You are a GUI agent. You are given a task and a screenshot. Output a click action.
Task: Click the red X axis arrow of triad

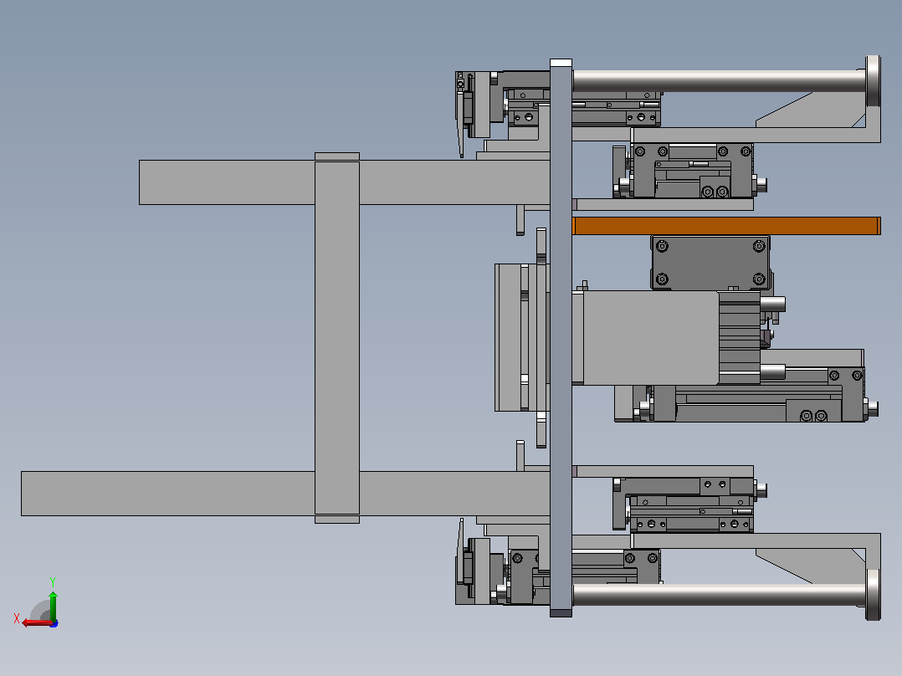(36, 623)
